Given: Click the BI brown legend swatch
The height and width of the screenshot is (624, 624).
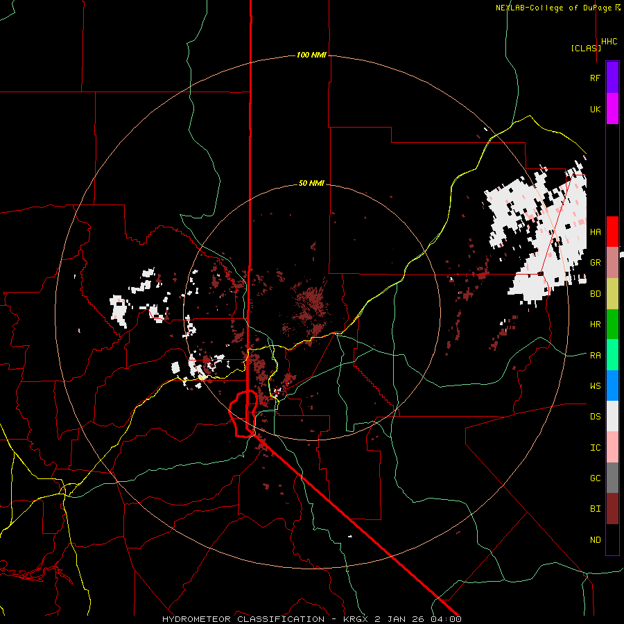Looking at the screenshot, I should [612, 509].
